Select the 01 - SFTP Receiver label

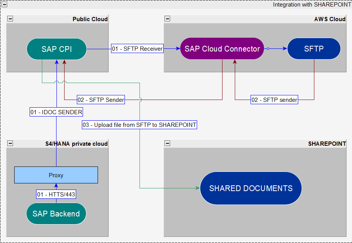138,49
